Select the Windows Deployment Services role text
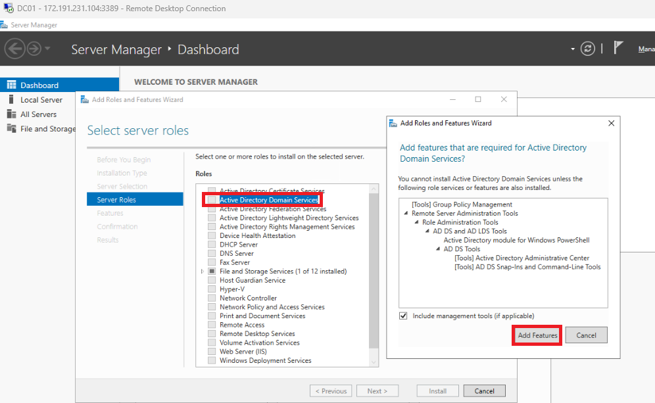655x403 pixels. pyautogui.click(x=265, y=360)
